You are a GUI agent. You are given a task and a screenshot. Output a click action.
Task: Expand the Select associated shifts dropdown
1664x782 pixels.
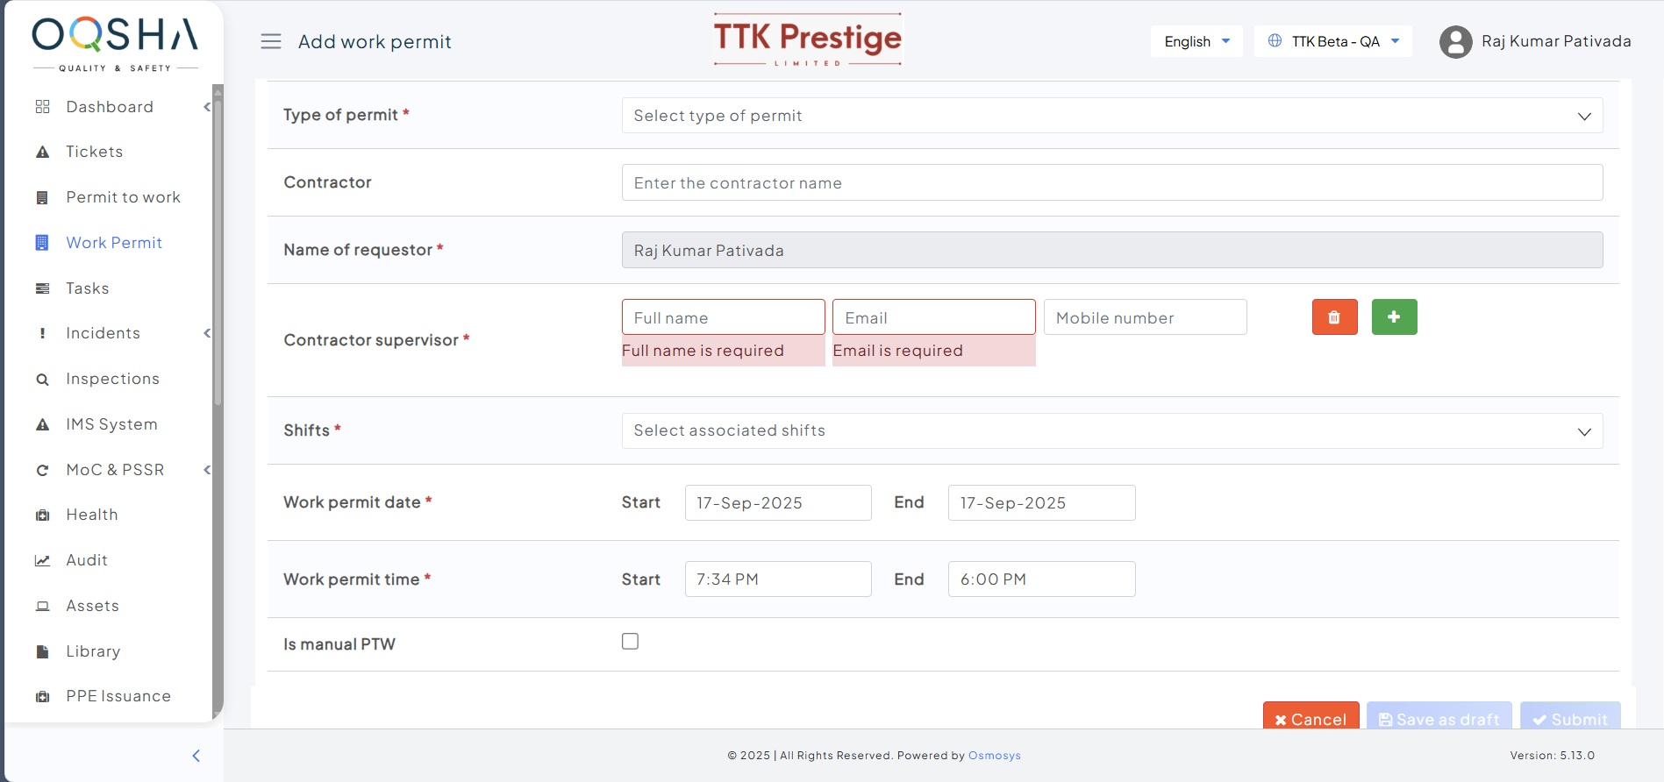[x=1111, y=431]
